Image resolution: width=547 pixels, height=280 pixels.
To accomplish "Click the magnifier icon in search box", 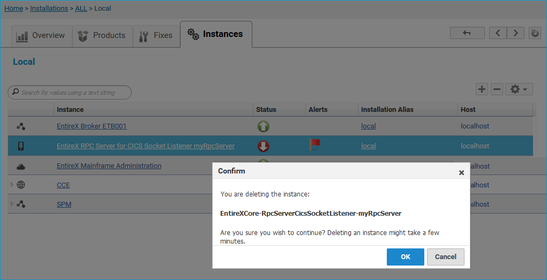I will pyautogui.click(x=16, y=92).
